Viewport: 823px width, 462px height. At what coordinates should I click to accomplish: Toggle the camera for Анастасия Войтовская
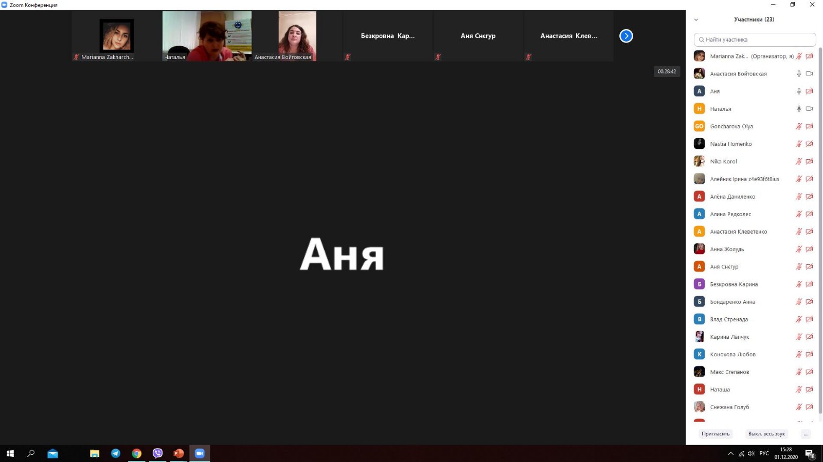point(809,74)
